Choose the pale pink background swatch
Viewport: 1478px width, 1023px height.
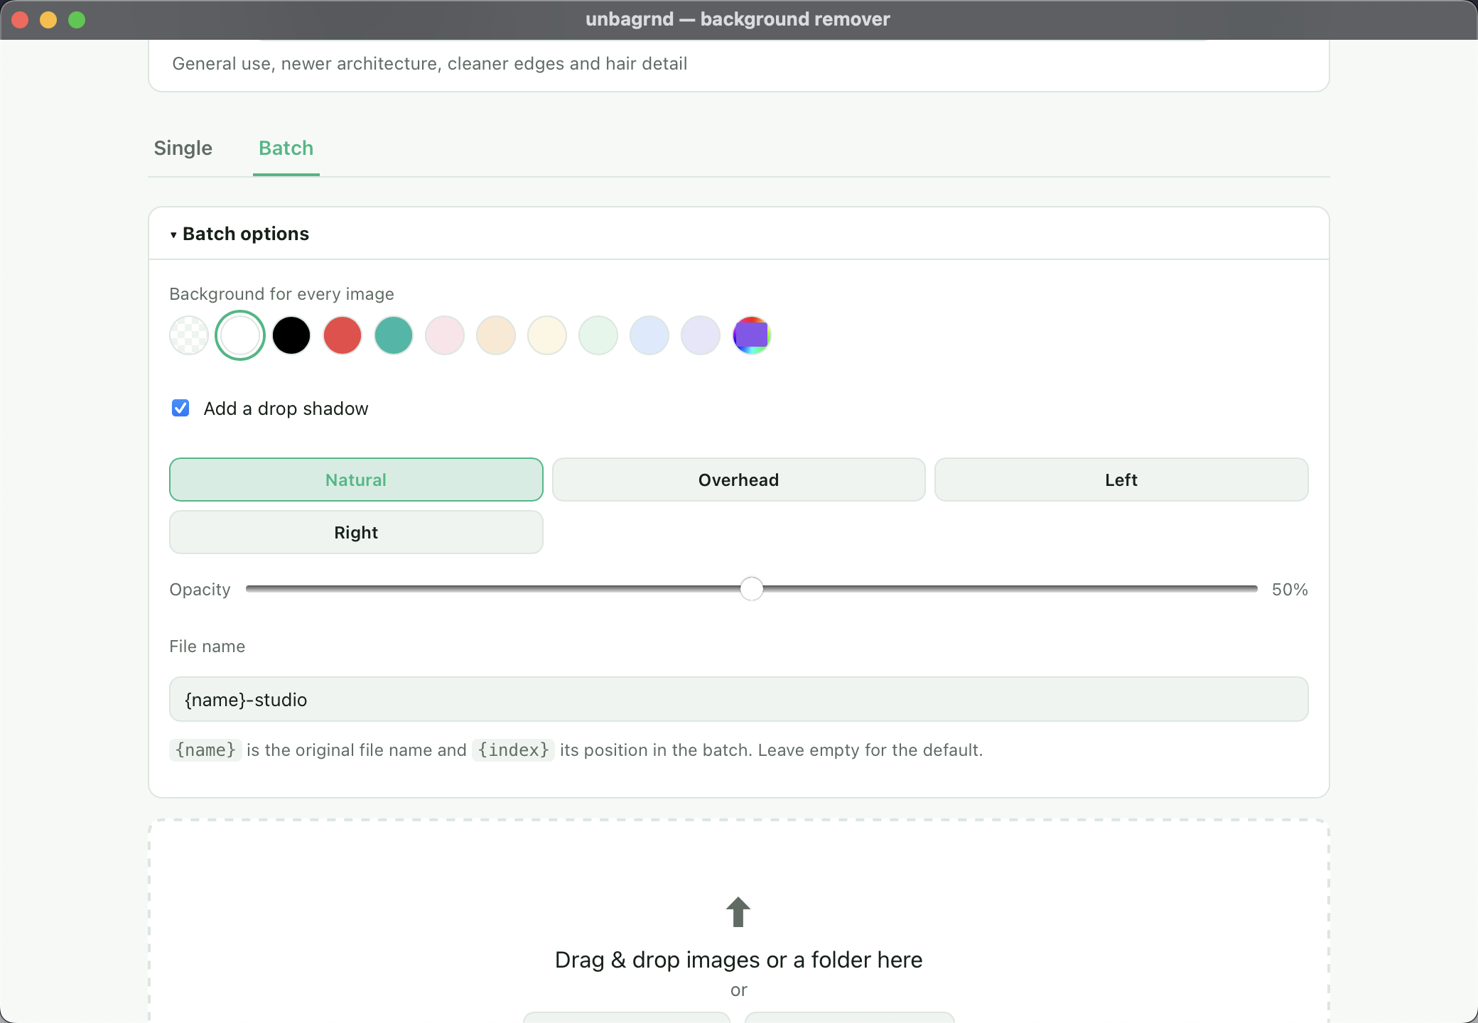point(445,335)
